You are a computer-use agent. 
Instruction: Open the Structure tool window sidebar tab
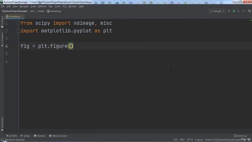tap(2, 39)
